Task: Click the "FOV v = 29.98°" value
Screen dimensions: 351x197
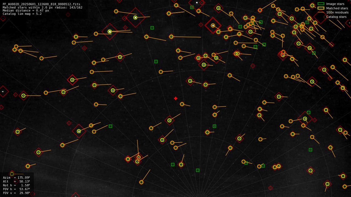Action: pyautogui.click(x=16, y=193)
